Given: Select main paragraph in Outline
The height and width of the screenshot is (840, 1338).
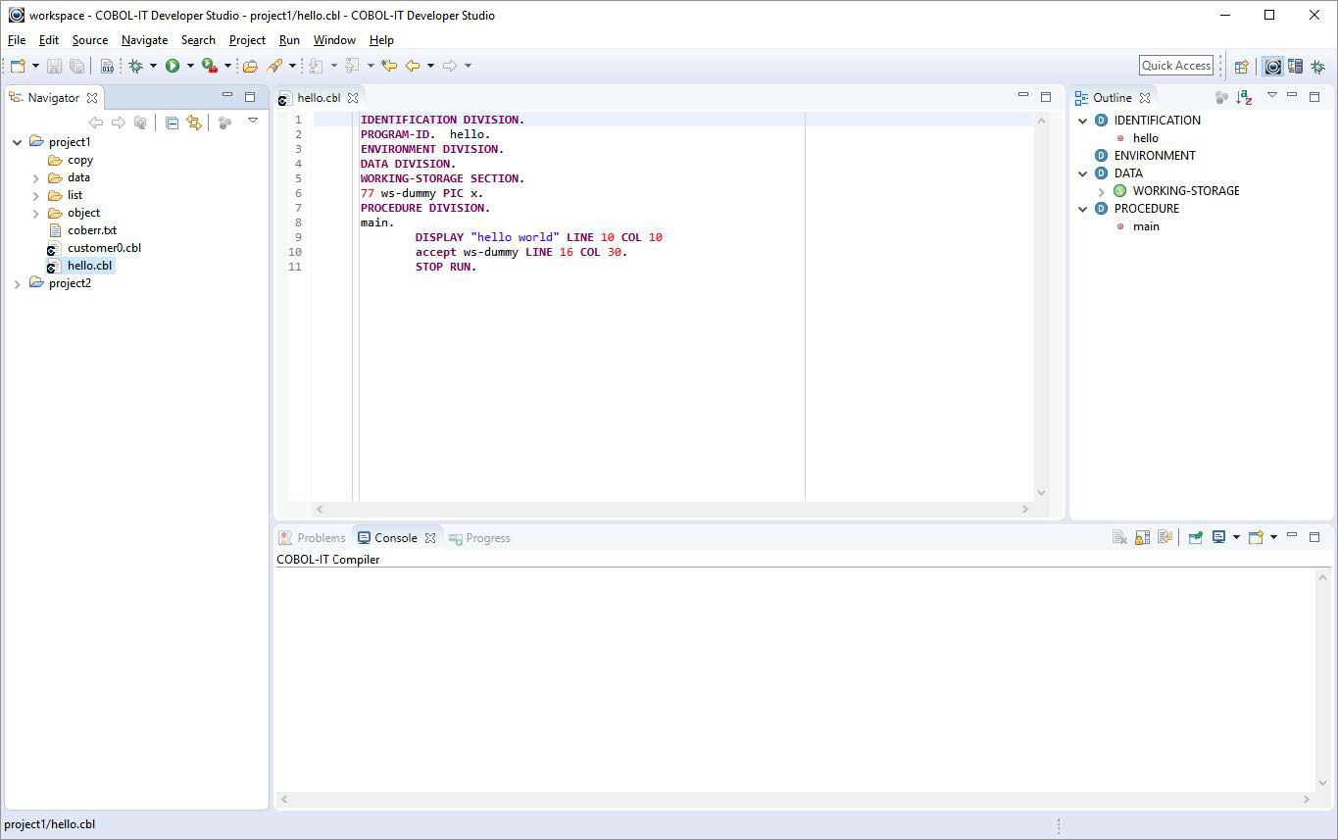Looking at the screenshot, I should click(1146, 226).
